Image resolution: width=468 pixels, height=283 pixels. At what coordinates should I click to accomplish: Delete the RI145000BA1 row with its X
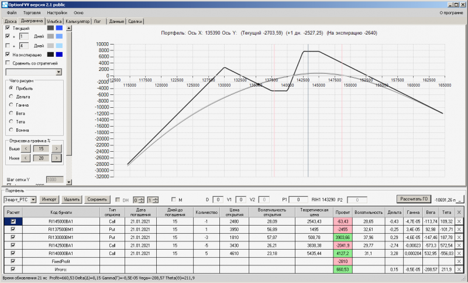click(459, 221)
